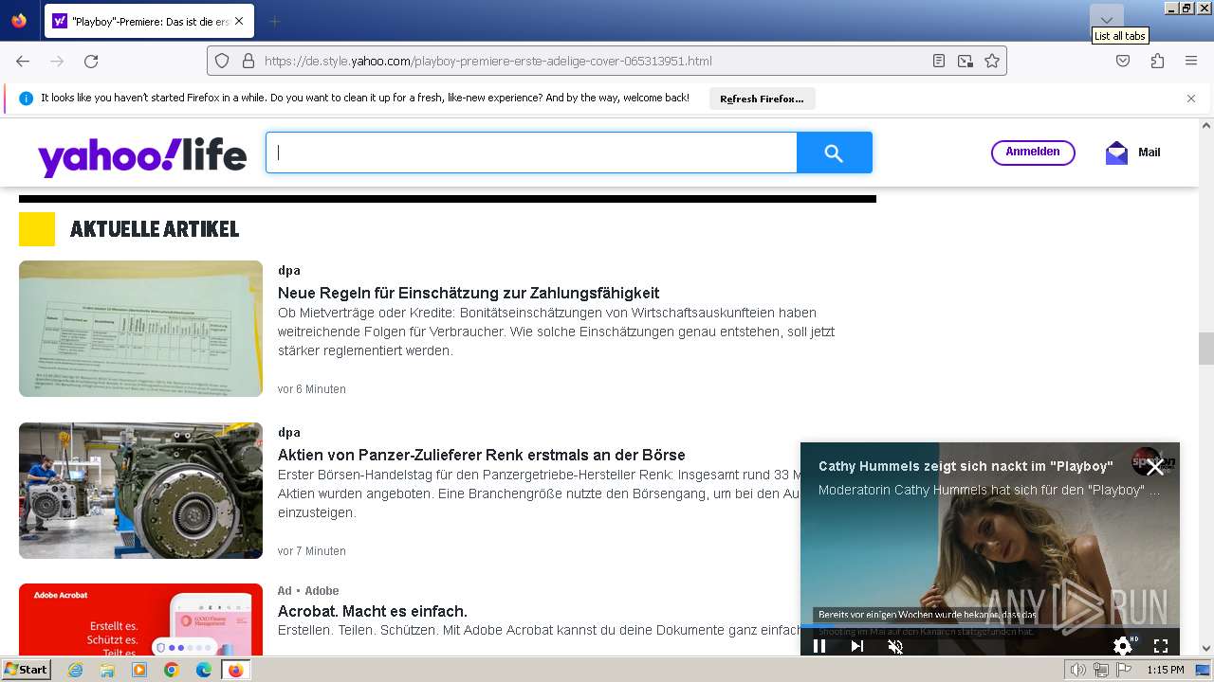Click the 'vor 7 Minuten' timestamp
The width and height of the screenshot is (1214, 682).
click(x=312, y=551)
